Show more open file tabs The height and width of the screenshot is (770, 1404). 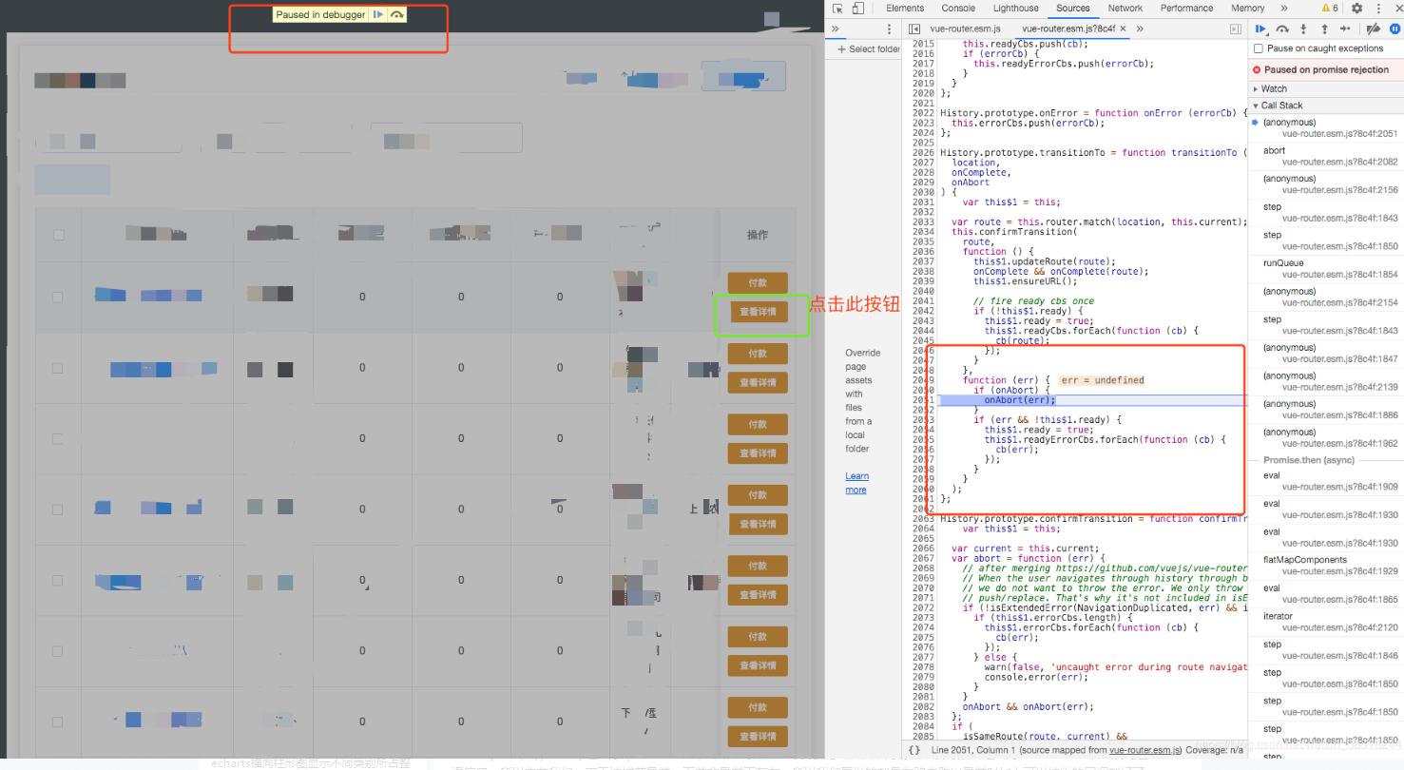pos(1140,29)
